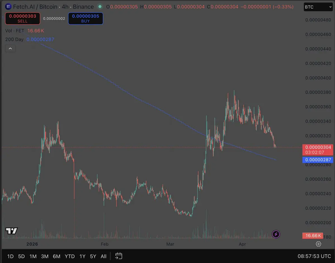Open chart settings hexagon icon

tap(318, 244)
